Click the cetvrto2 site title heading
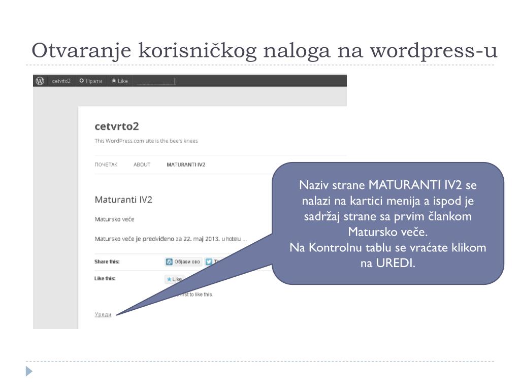 (117, 126)
